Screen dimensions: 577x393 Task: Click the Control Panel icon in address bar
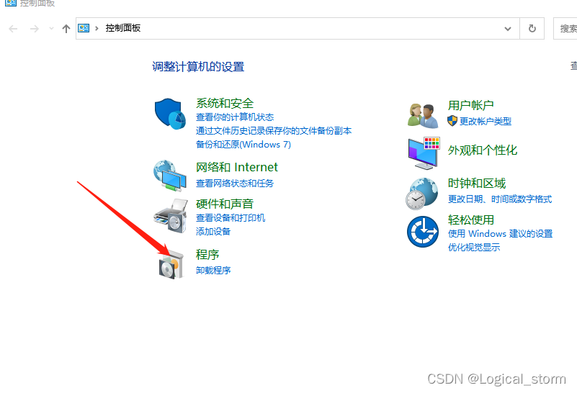[x=84, y=28]
